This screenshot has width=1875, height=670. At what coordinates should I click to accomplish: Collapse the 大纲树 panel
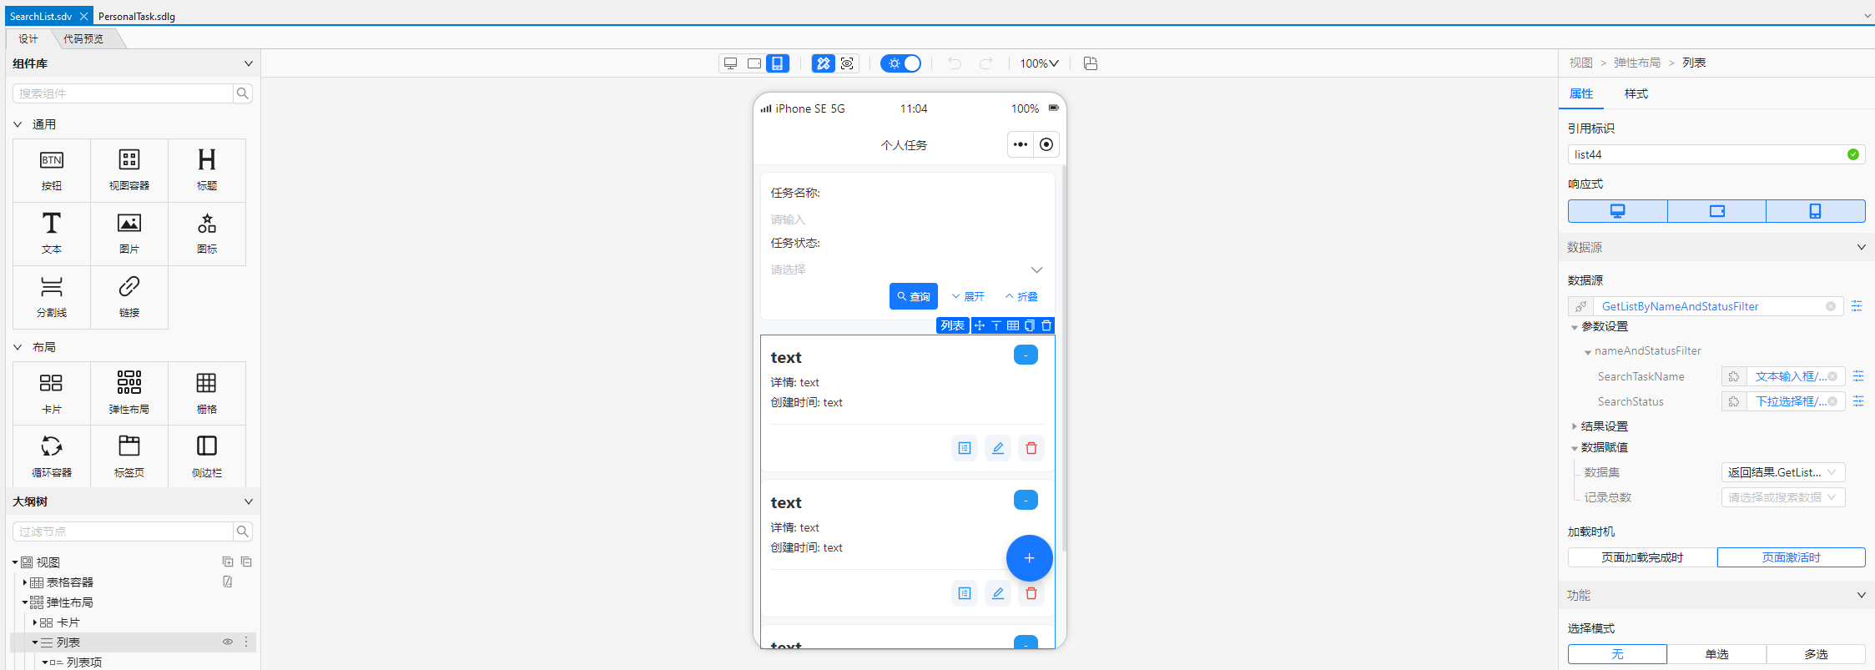pyautogui.click(x=248, y=501)
